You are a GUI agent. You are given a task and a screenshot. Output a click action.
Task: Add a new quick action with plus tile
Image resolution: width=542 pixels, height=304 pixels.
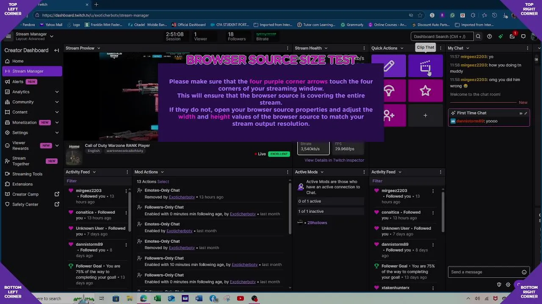pyautogui.click(x=425, y=115)
